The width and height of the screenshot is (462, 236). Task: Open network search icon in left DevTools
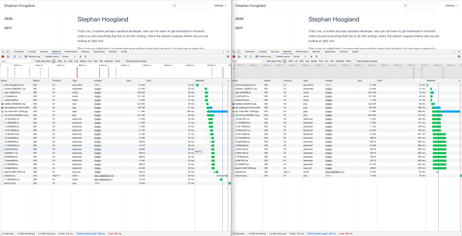pos(19,57)
